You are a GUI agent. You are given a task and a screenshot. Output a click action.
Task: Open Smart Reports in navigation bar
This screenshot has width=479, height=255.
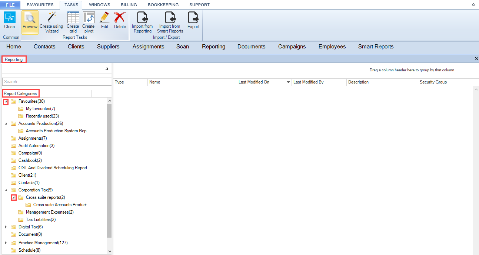[x=376, y=47]
